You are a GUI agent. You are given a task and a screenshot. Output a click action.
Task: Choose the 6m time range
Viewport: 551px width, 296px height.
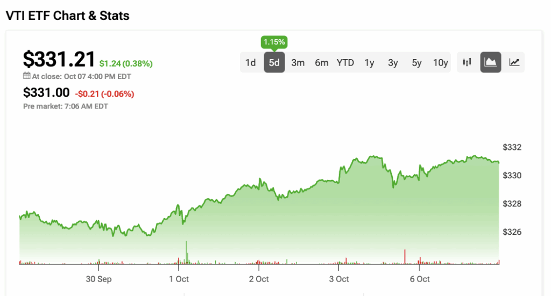(x=322, y=63)
